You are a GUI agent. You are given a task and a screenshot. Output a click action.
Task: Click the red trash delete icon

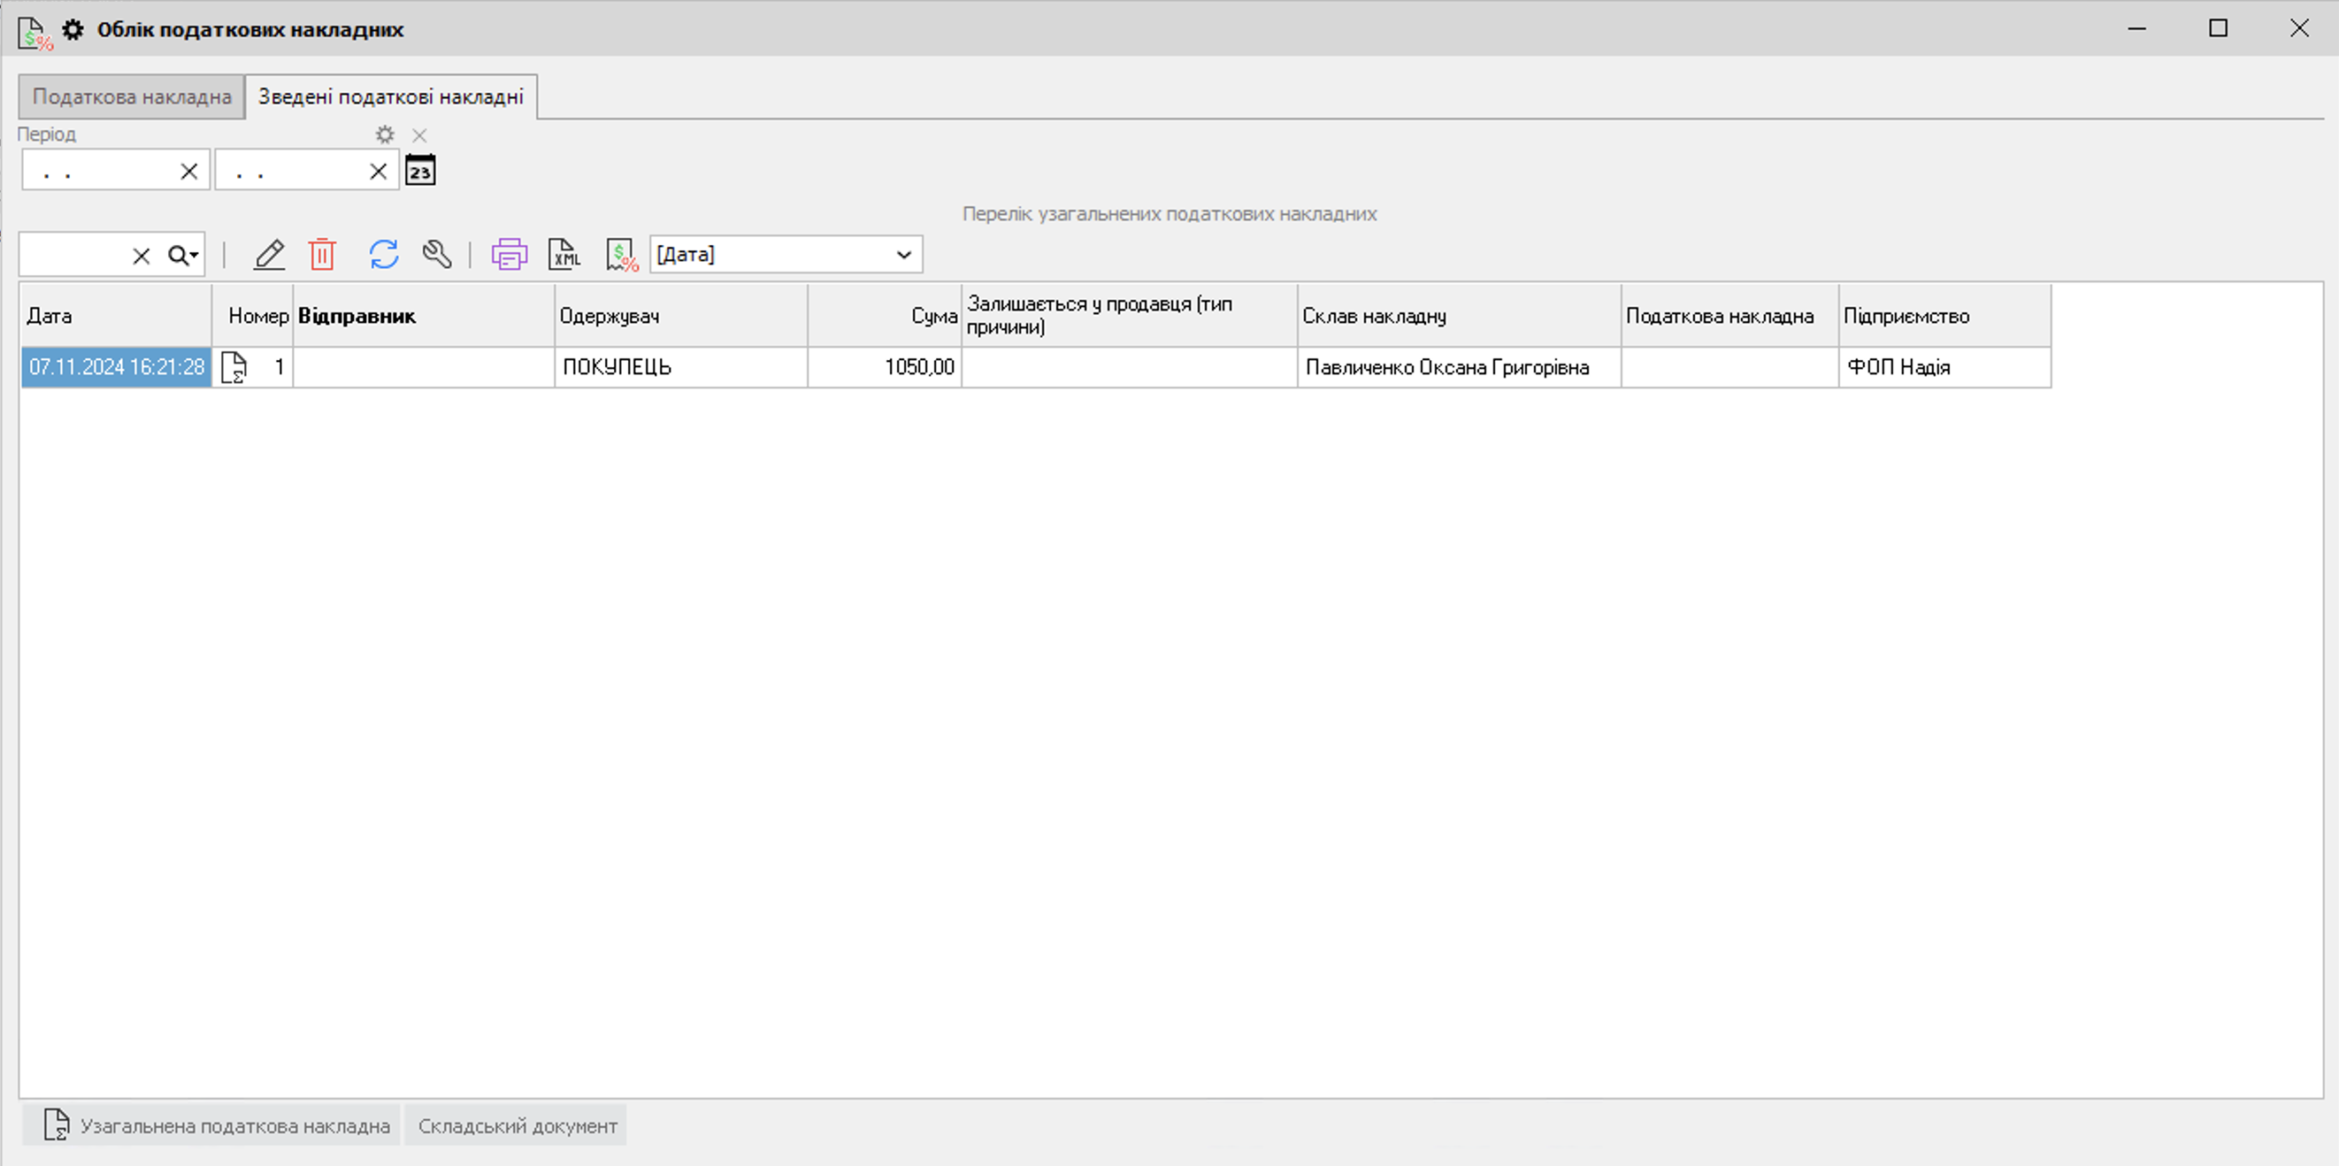(x=322, y=254)
